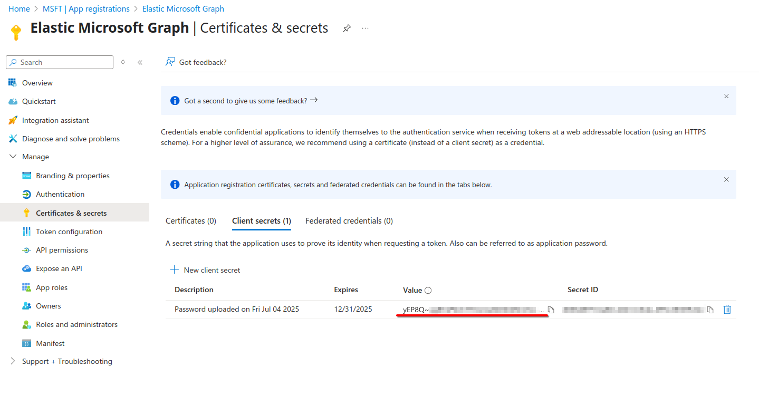The height and width of the screenshot is (395, 759).
Task: Click New client secret
Action: 205,270
